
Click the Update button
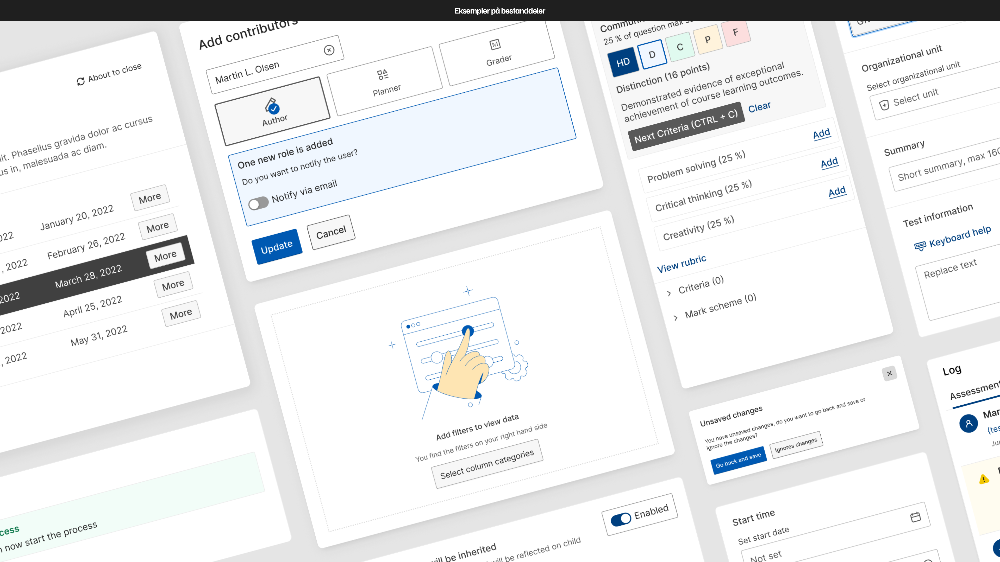click(x=276, y=247)
